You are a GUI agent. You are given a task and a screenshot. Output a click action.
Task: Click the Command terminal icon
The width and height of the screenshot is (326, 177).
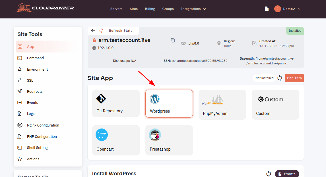tap(20, 58)
